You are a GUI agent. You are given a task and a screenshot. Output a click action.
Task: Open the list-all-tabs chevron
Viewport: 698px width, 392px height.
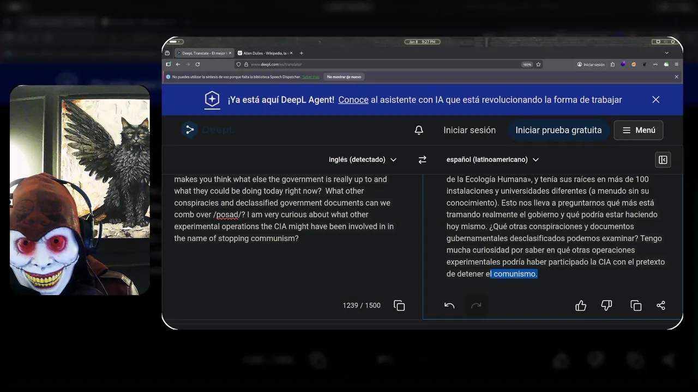coord(666,53)
